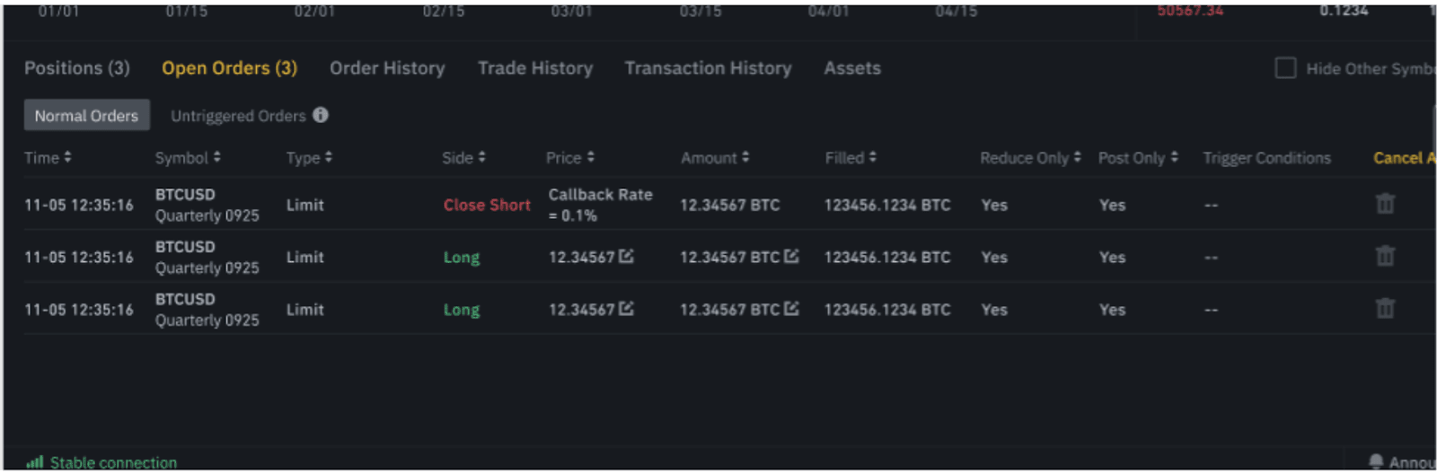This screenshot has width=1437, height=473.
Task: Enable the Hide Other Symbols checkbox
Action: [1285, 68]
